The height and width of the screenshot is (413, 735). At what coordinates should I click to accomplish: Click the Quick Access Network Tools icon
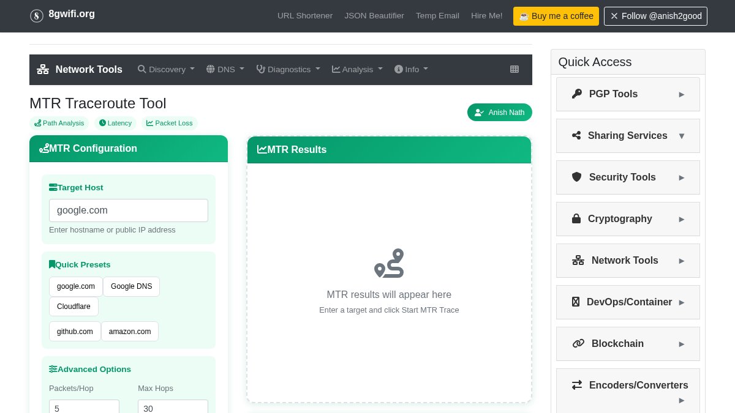(578, 260)
